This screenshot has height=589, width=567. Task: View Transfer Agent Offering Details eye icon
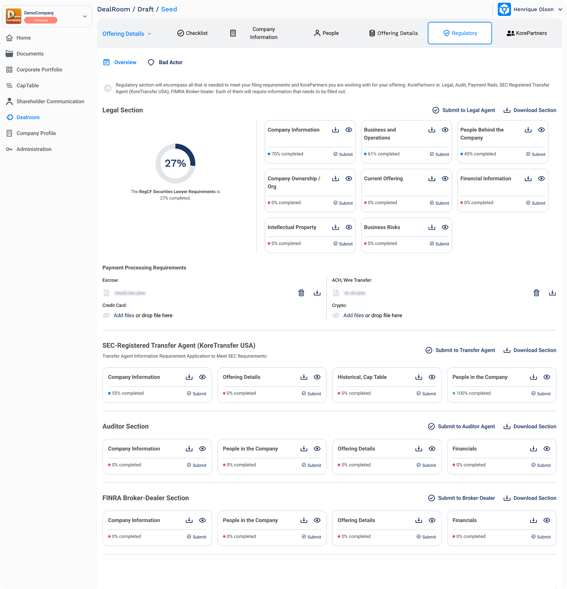point(317,377)
